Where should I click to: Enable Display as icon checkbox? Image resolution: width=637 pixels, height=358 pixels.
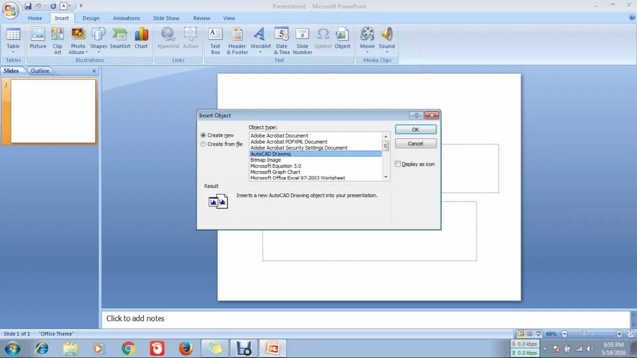(x=398, y=164)
